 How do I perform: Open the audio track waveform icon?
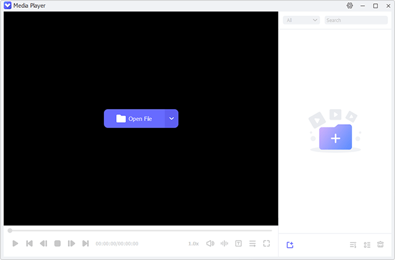[224, 244]
